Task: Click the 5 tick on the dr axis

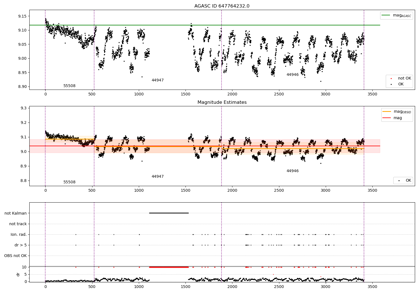Action: tap(25, 274)
